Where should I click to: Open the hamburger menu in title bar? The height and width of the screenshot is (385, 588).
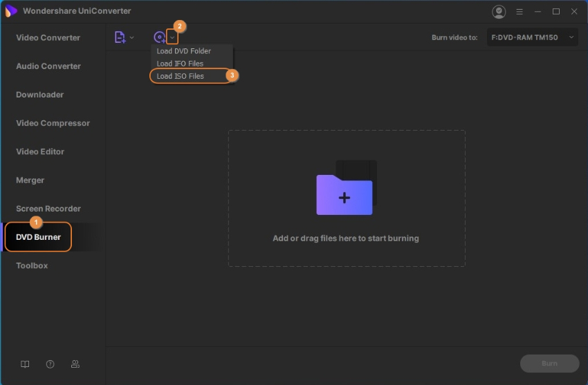[519, 12]
